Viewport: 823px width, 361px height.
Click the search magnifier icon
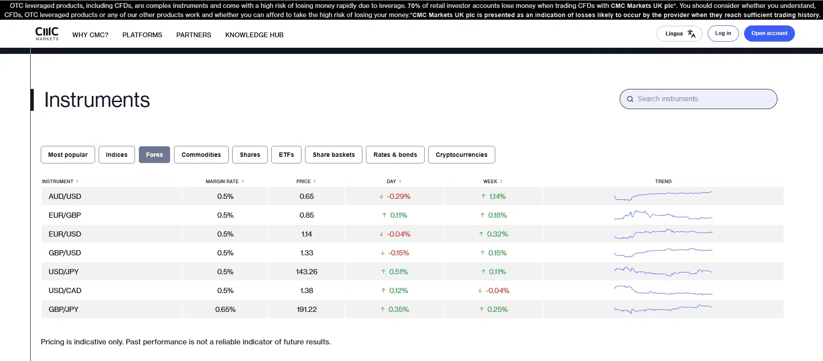point(630,99)
